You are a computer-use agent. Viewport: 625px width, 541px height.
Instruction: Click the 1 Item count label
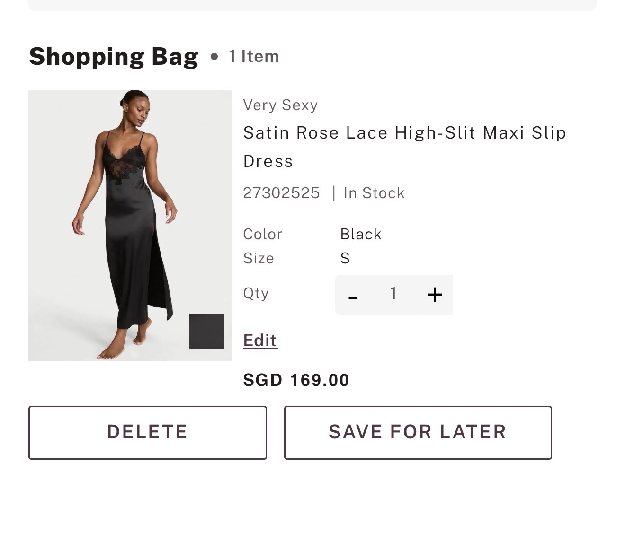(x=254, y=56)
